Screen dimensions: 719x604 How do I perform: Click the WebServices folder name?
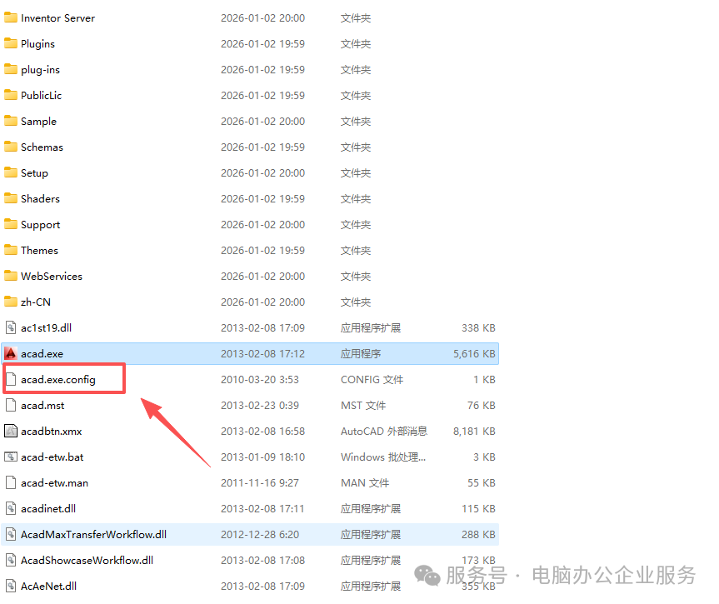pyautogui.click(x=51, y=276)
